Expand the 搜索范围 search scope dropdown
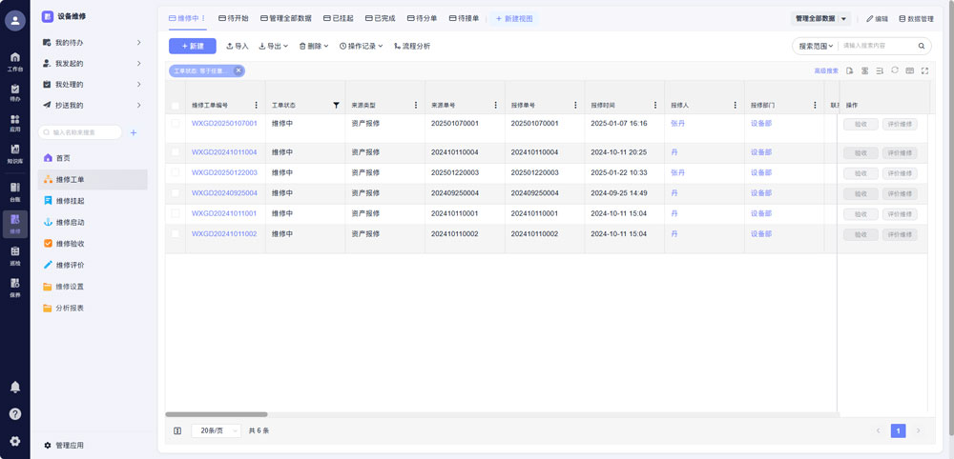The height and width of the screenshot is (459, 954). [x=816, y=46]
